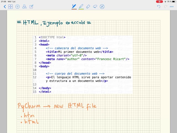
Task: Select the eraser tool
Action: [88, 7]
